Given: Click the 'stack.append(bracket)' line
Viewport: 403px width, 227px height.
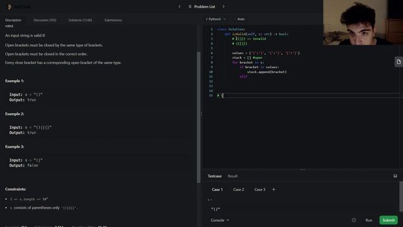Looking at the screenshot, I should coord(267,72).
